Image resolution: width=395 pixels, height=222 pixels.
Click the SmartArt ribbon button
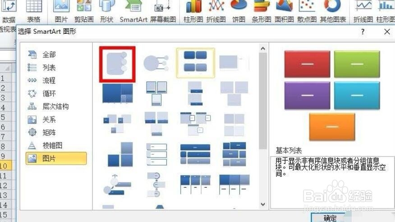[133, 11]
